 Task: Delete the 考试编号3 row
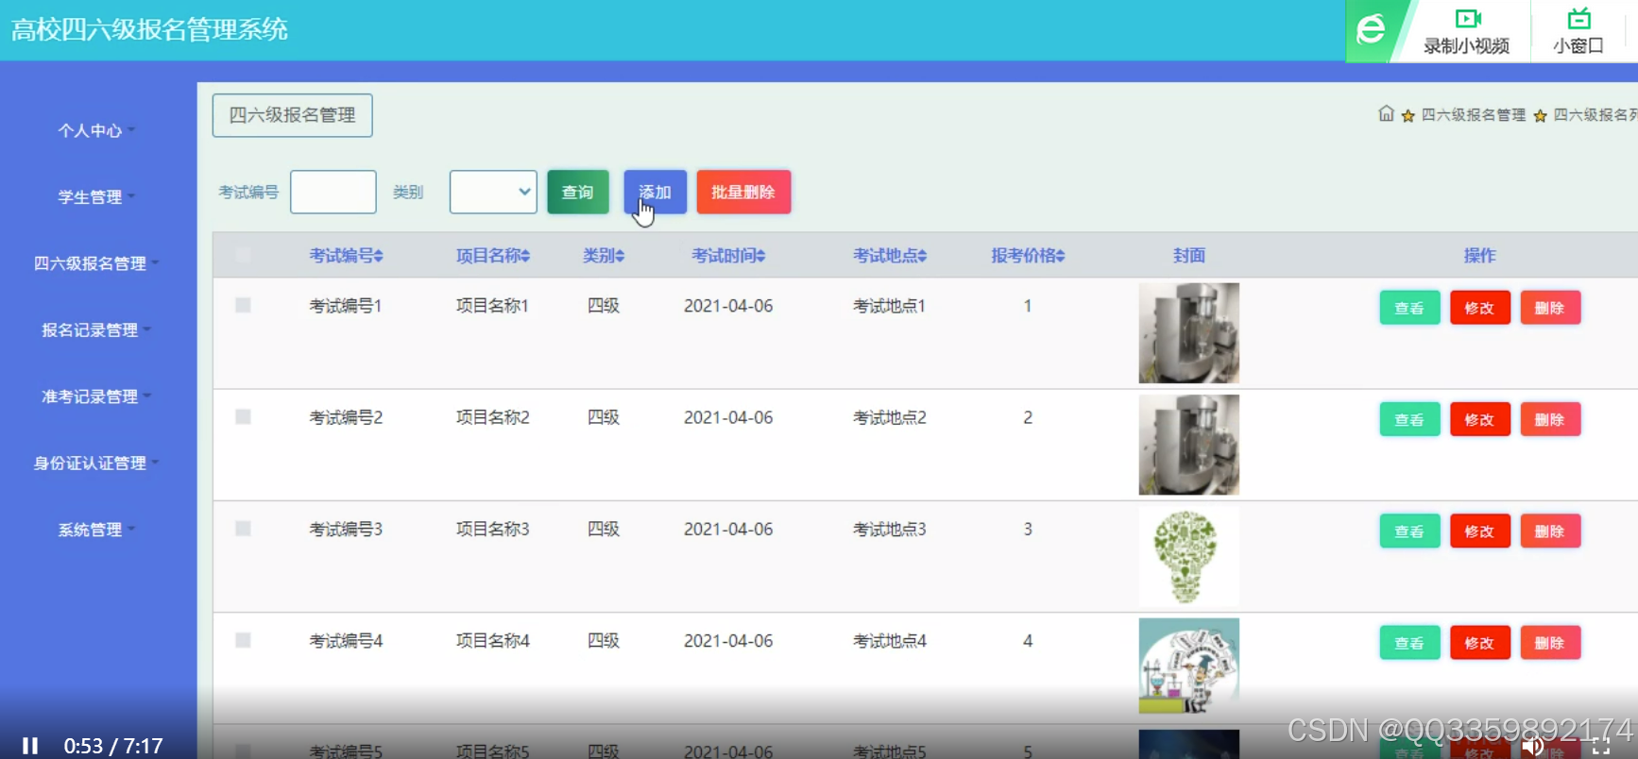(x=1549, y=531)
